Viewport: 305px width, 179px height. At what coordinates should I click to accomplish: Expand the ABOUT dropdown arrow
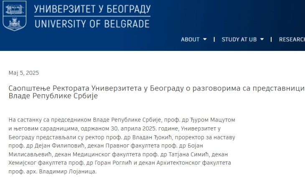(205, 40)
